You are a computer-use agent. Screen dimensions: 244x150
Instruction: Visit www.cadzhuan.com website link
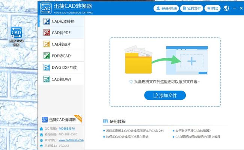71,140
